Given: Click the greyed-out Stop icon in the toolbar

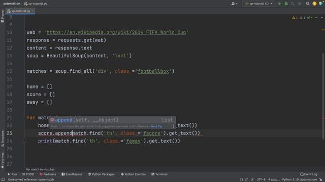Looking at the screenshot, I should click(x=299, y=4).
